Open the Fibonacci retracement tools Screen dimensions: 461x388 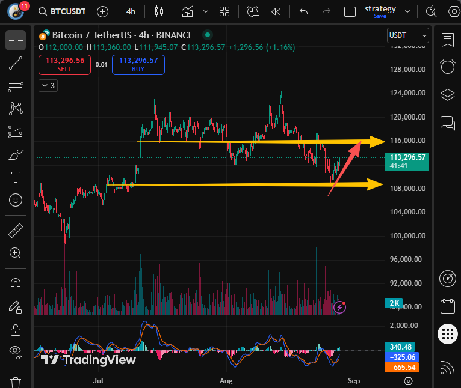(16, 86)
